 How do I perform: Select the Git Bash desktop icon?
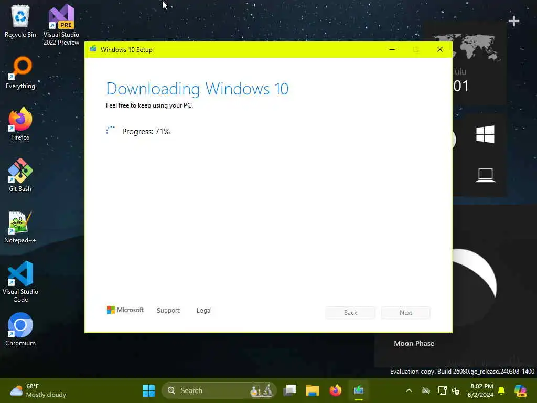coord(20,175)
